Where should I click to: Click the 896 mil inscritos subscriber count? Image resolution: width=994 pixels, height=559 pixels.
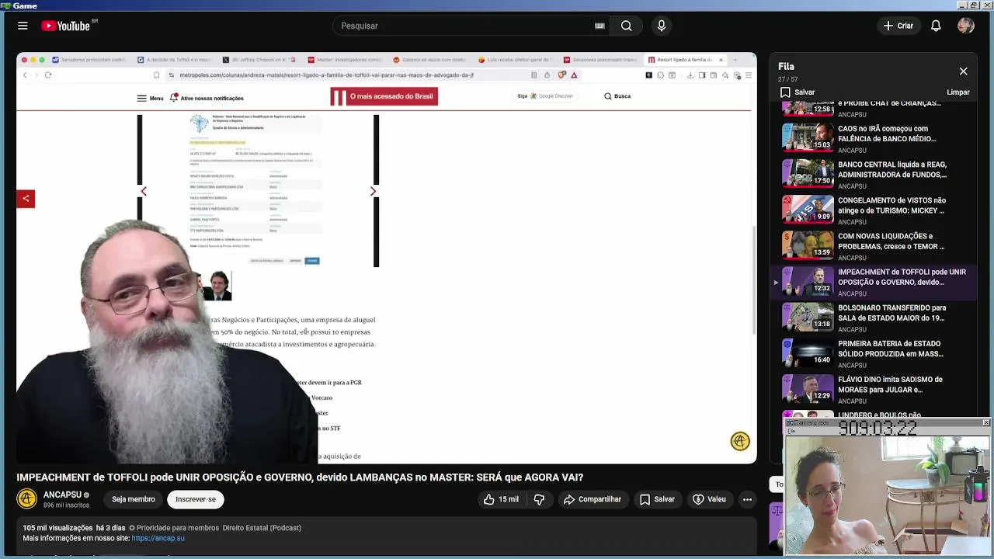click(67, 505)
